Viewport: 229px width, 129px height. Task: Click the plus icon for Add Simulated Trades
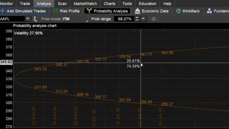pos(2,11)
